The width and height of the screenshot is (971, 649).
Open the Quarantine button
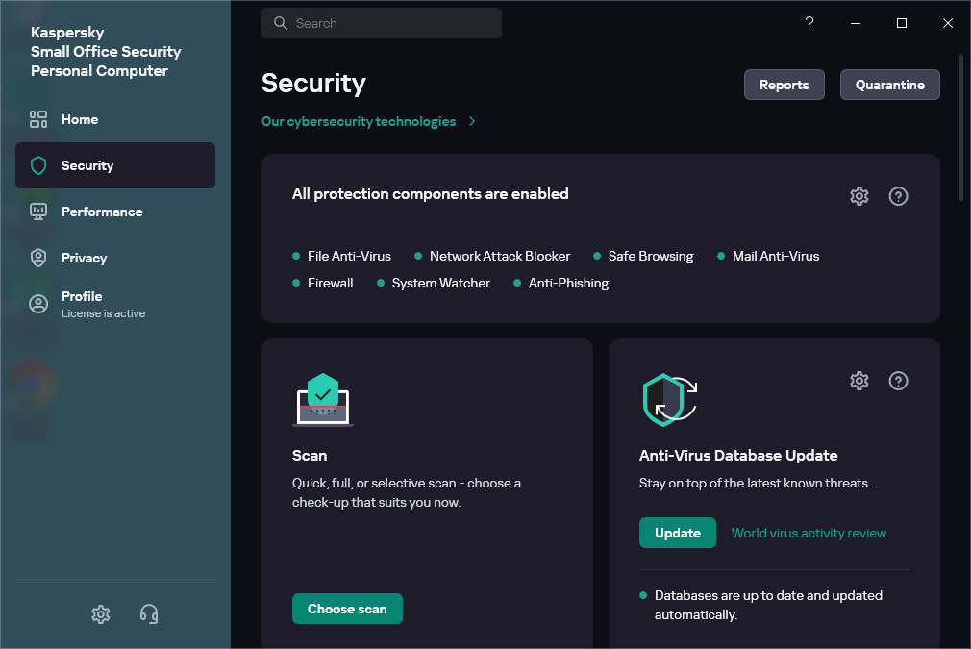889,85
